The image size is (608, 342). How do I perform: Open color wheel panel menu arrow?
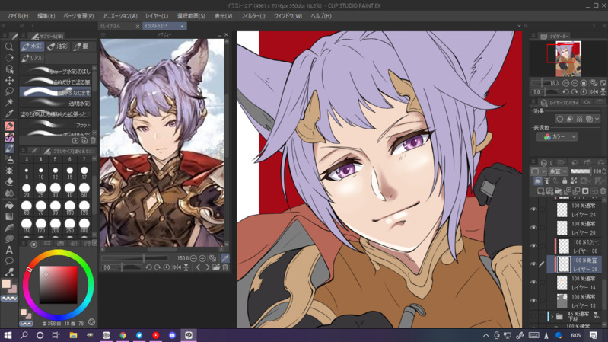pyautogui.click(x=94, y=244)
